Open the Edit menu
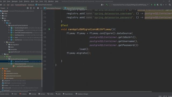This screenshot has height=97, width=172. tap(4, 1)
